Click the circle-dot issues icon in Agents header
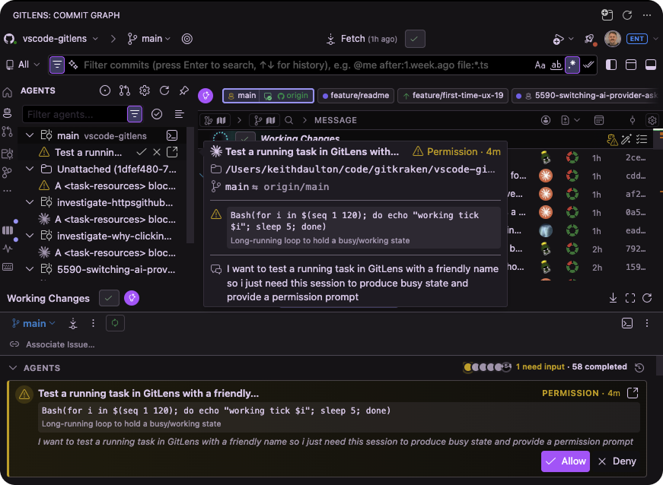The height and width of the screenshot is (485, 663). (105, 90)
